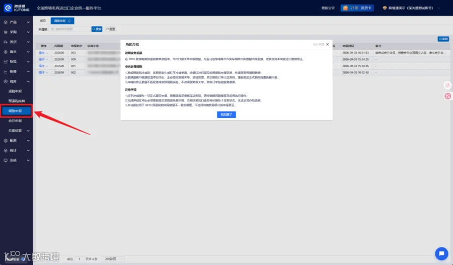Click the 销售 chart icon
453x265 pixels.
pos(6,71)
